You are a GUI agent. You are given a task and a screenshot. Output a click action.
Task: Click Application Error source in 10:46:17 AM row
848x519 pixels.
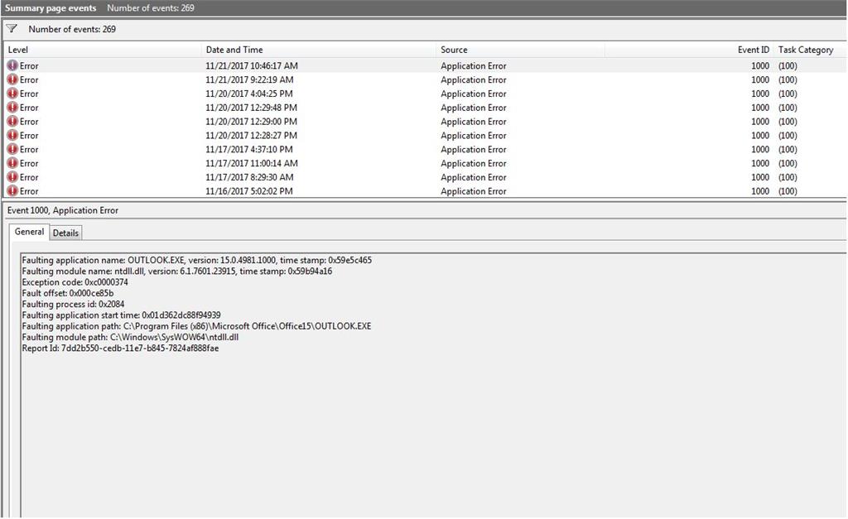[473, 66]
